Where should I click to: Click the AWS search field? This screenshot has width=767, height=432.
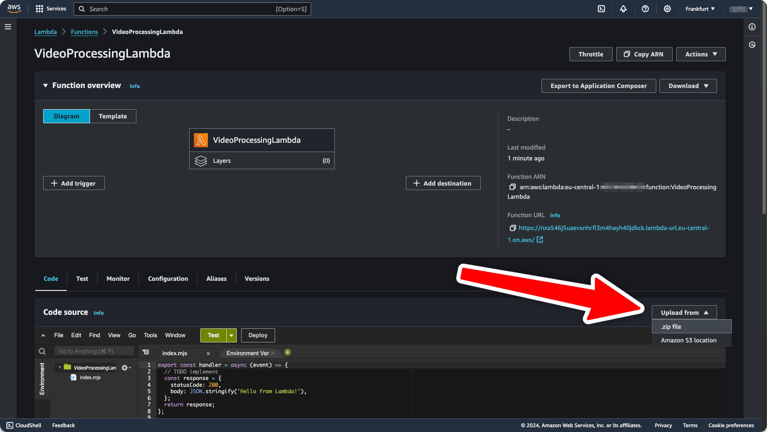pyautogui.click(x=192, y=9)
